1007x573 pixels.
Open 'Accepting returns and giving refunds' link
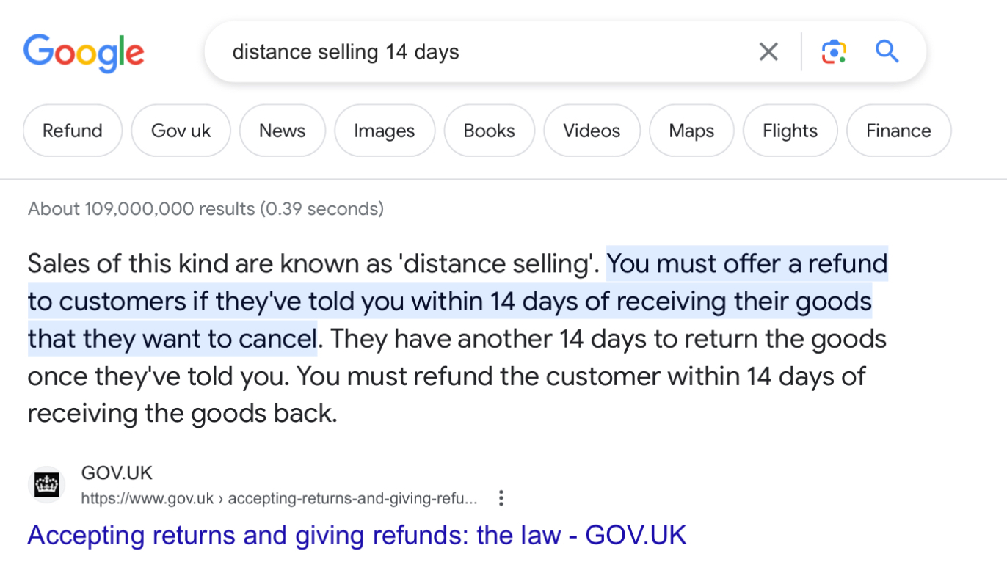click(357, 535)
